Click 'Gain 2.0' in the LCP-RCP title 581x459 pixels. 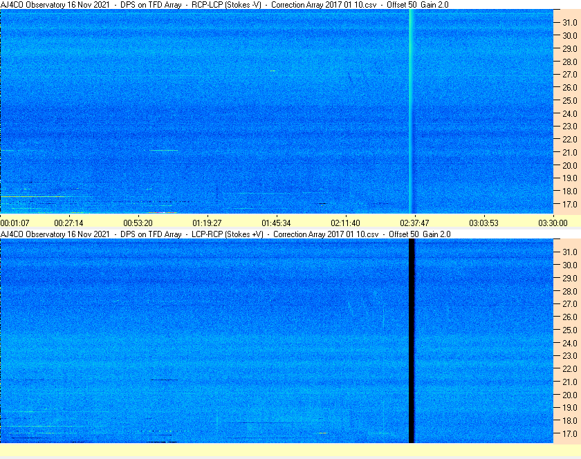point(437,234)
